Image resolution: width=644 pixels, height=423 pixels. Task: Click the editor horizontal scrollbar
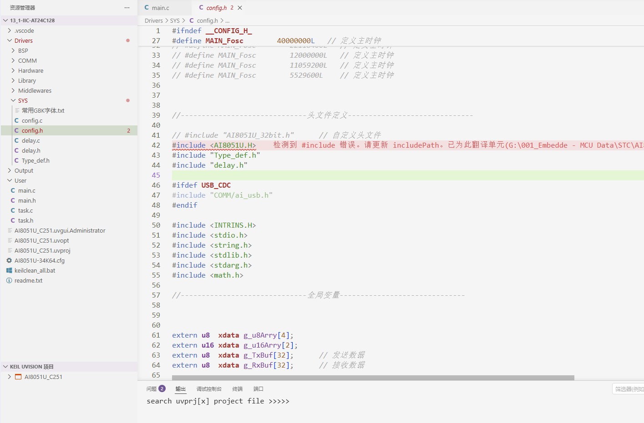[373, 378]
